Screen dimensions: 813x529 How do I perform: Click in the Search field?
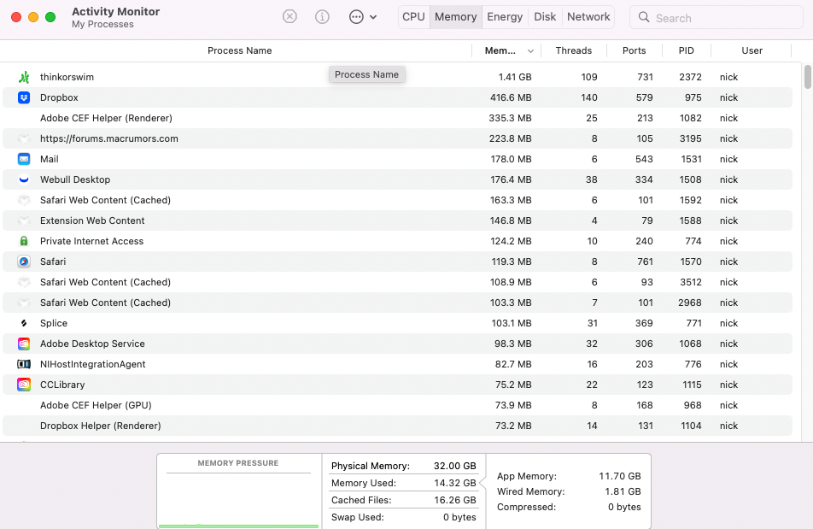pyautogui.click(x=716, y=18)
